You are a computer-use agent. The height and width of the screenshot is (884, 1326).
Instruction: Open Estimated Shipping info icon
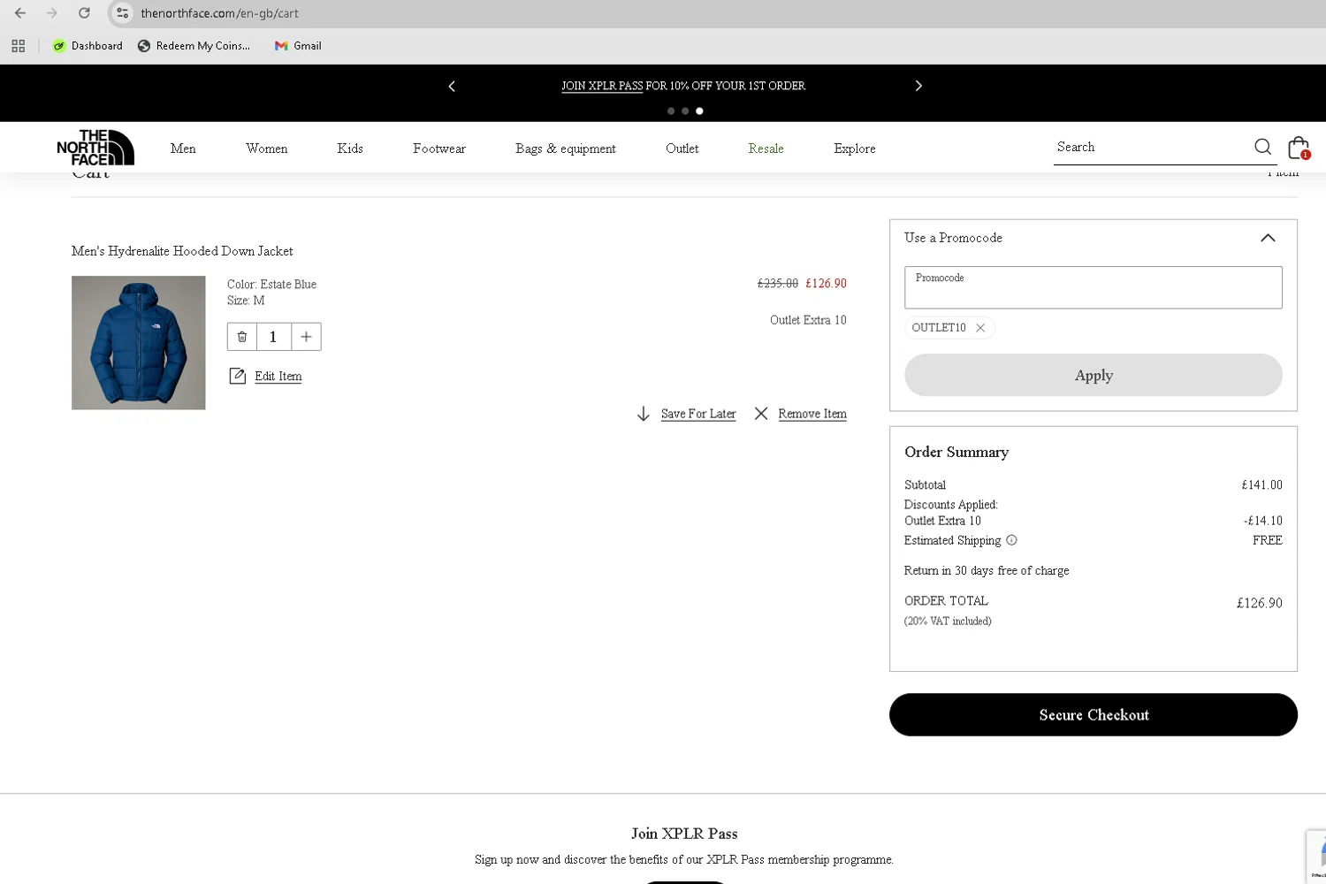tap(1012, 540)
